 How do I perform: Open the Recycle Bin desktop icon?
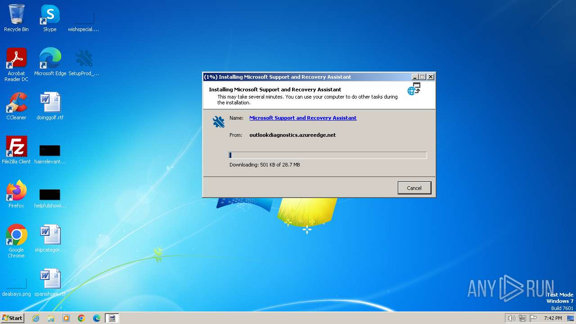tap(16, 18)
